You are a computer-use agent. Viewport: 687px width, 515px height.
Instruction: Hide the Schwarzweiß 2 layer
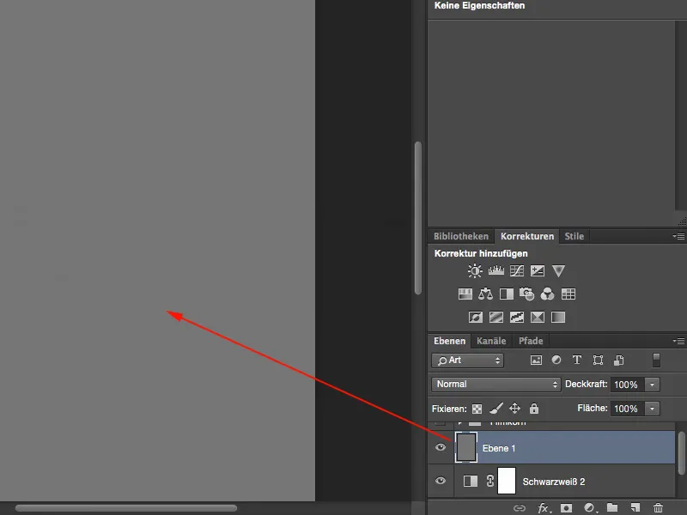click(441, 481)
